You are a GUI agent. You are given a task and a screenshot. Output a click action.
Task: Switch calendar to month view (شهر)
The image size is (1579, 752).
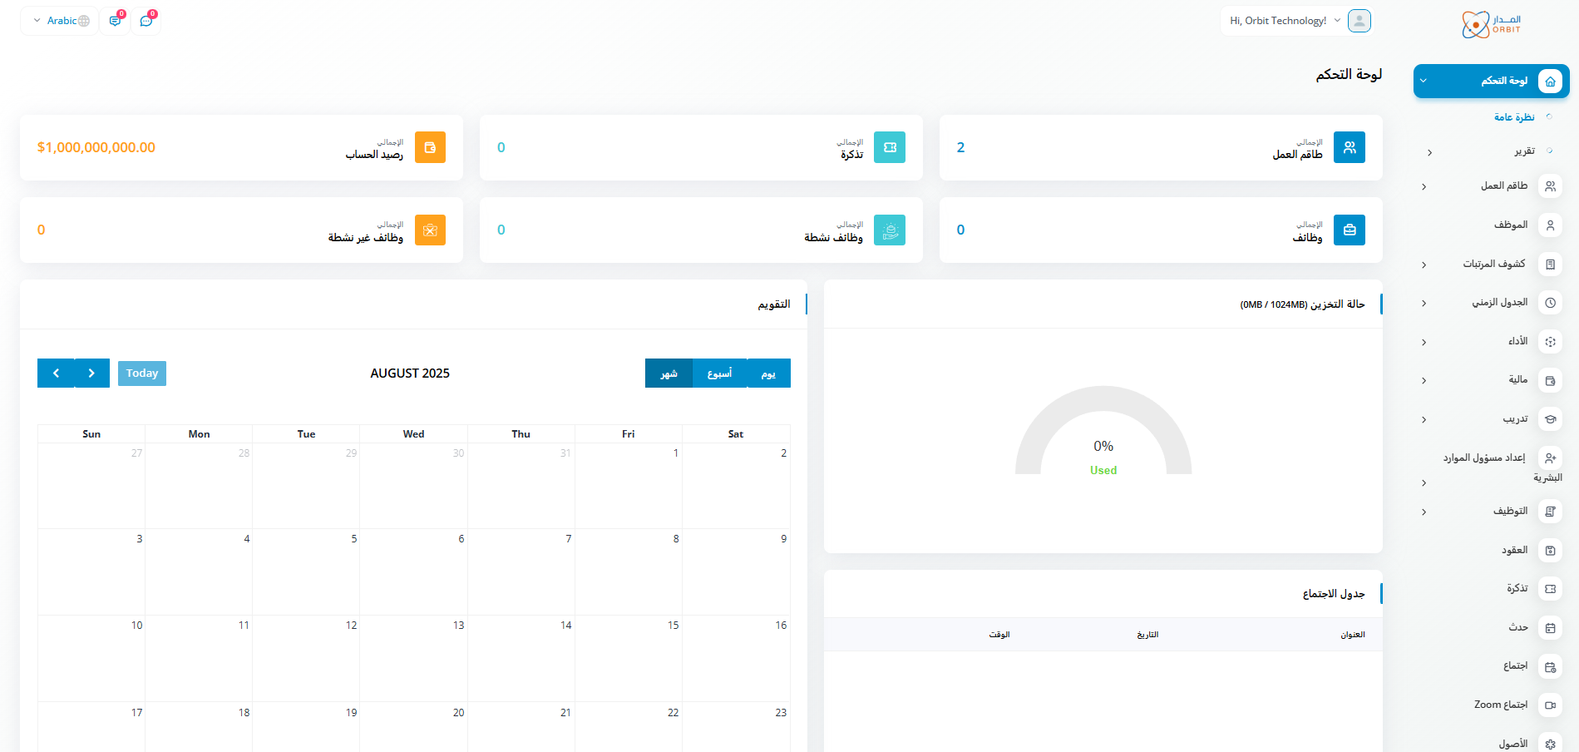pos(669,374)
